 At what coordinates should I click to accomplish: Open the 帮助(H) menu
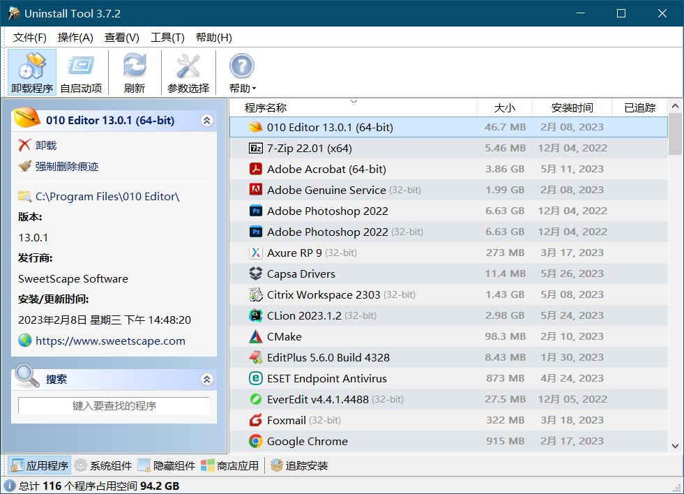coord(214,38)
